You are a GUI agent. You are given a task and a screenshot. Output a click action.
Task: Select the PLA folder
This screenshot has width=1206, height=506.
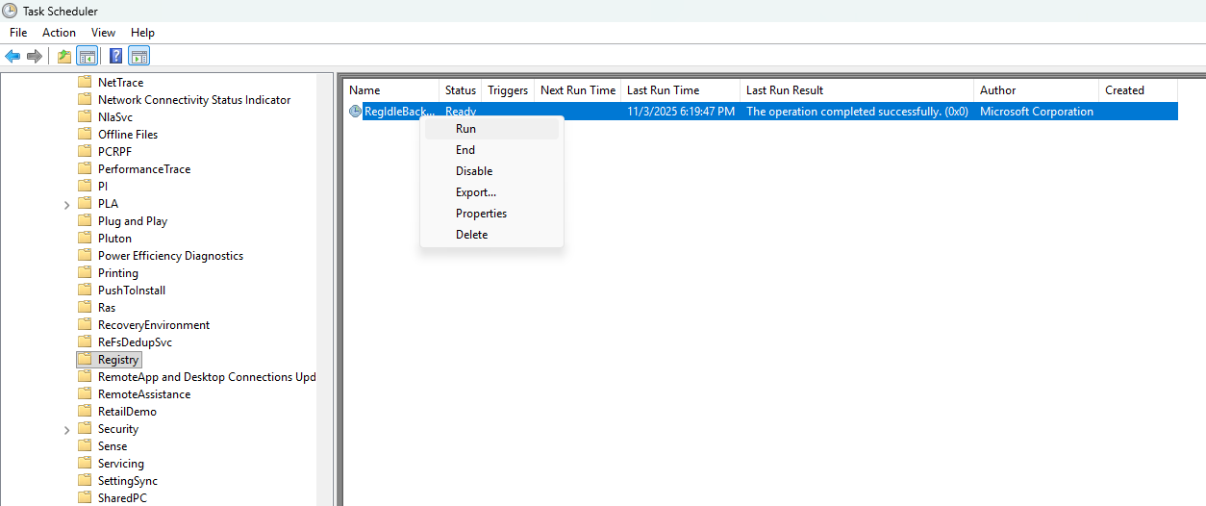[x=108, y=204]
